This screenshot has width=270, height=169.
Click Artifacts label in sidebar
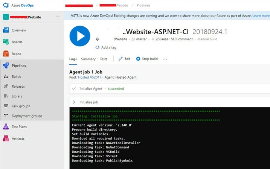coord(18,139)
